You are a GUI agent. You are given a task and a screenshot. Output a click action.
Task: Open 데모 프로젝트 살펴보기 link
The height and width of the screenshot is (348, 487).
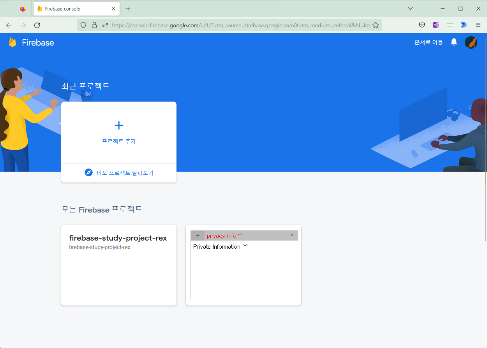[x=125, y=173]
